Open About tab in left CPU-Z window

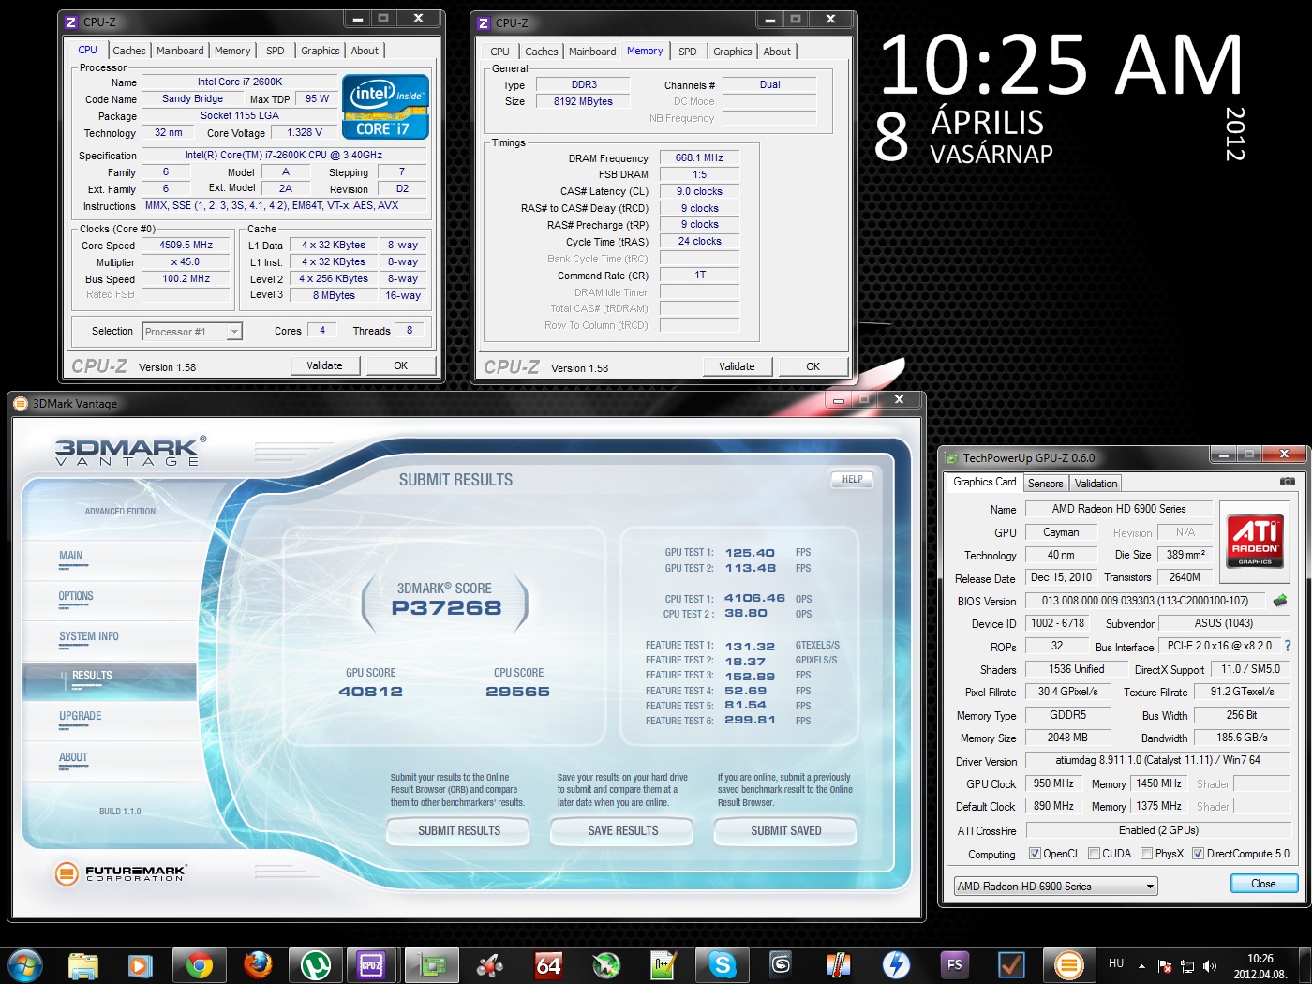365,51
